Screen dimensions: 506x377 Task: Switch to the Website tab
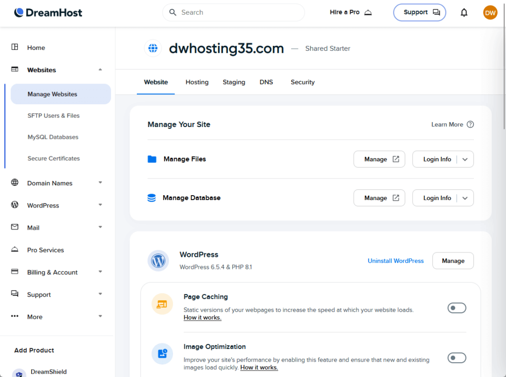[156, 83]
